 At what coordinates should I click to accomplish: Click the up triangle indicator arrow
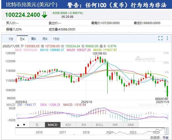pos(18,125)
